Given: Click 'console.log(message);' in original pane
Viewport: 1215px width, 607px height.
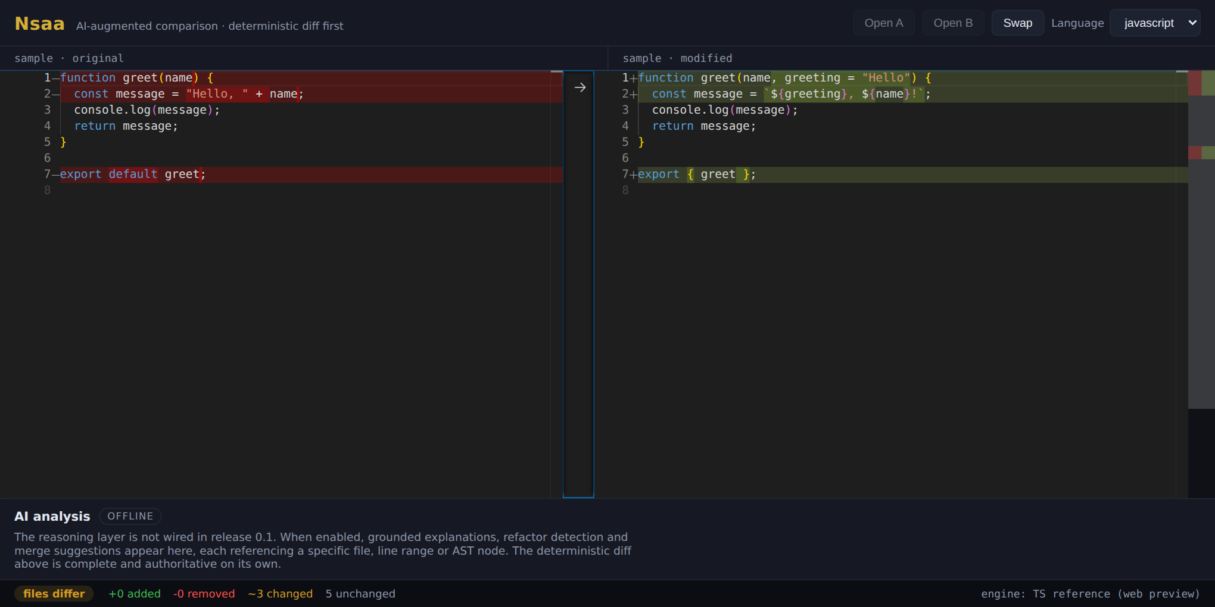Looking at the screenshot, I should 147,110.
